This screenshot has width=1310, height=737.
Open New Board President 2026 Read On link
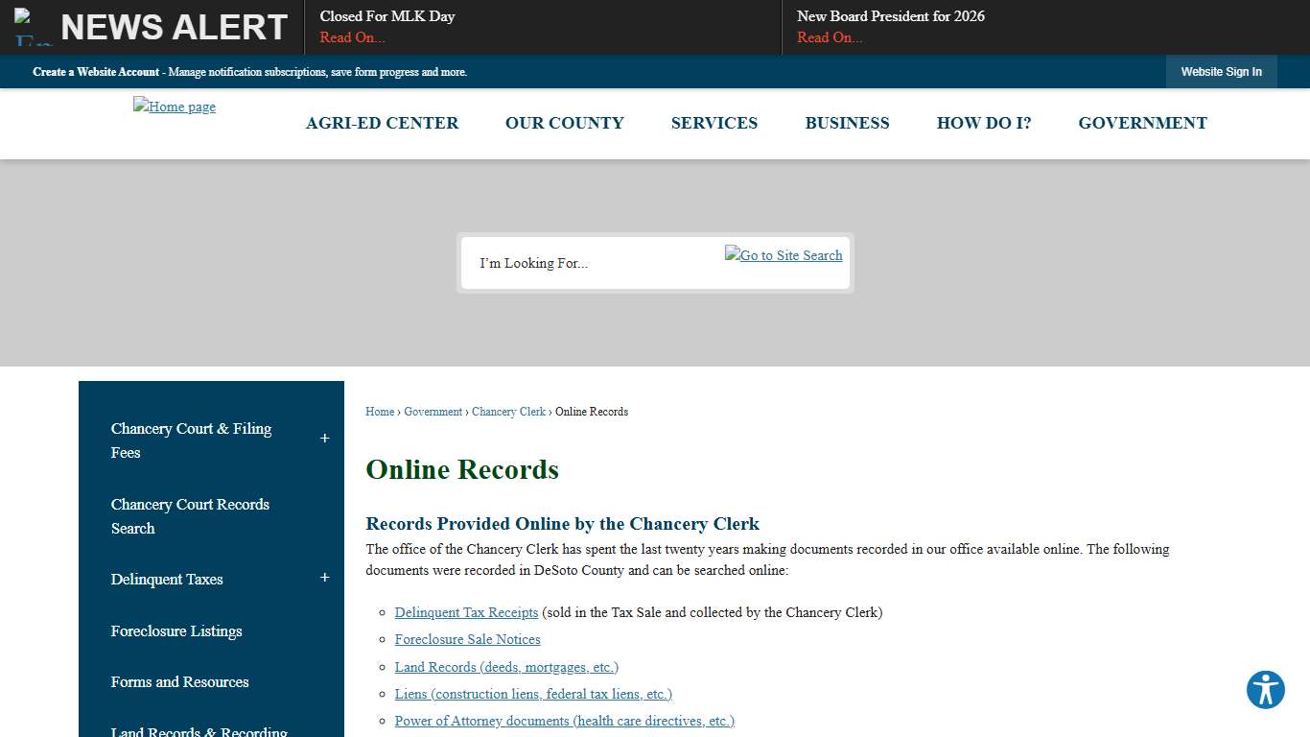coord(829,37)
